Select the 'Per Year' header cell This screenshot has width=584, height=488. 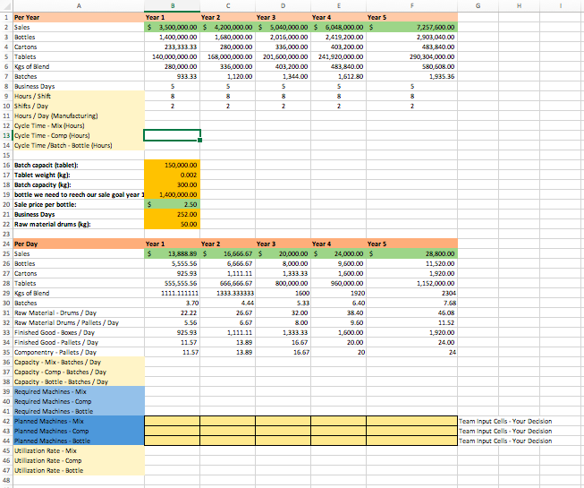79,17
